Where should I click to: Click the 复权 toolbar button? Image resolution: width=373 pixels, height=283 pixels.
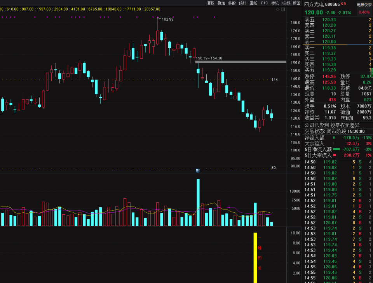tap(211, 3)
